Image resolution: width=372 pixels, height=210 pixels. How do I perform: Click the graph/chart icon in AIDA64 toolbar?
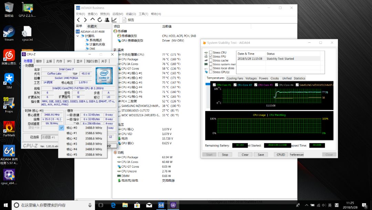pyautogui.click(x=114, y=20)
